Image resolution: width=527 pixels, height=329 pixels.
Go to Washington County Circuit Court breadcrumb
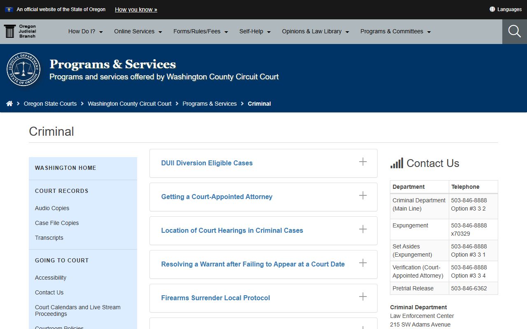130,104
